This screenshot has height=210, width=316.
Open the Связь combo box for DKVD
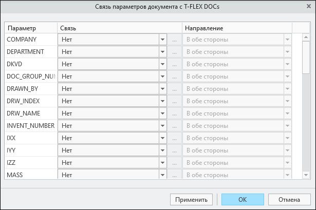112,64
